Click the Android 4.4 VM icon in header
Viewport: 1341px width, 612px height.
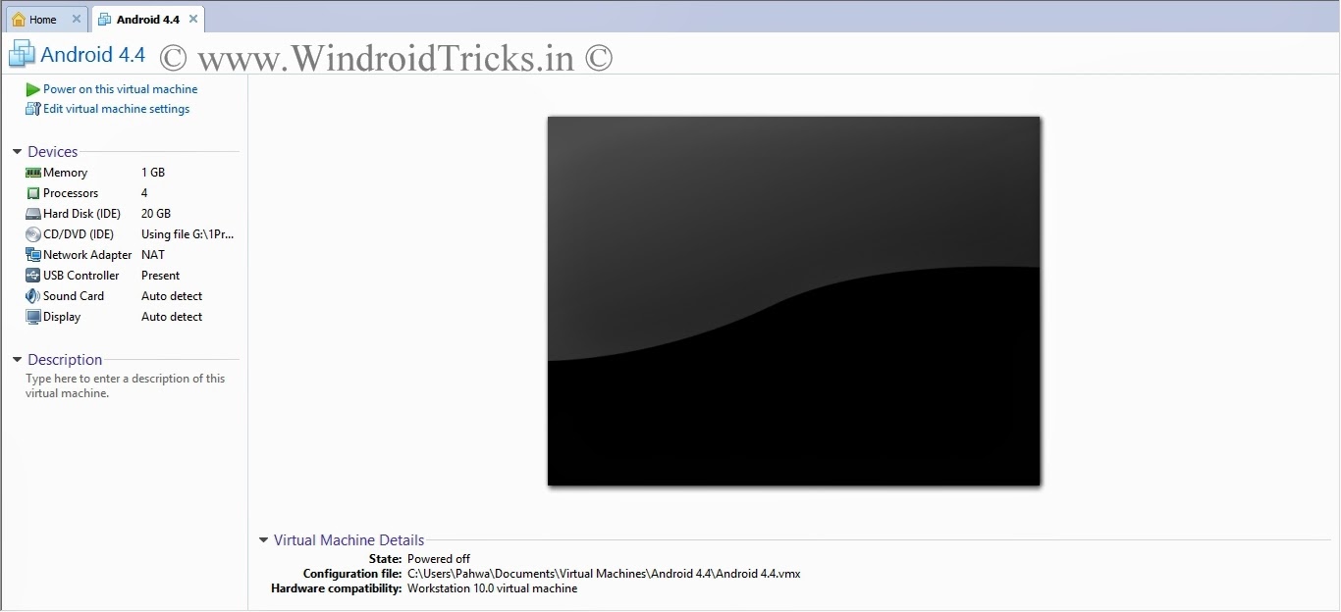[20, 53]
